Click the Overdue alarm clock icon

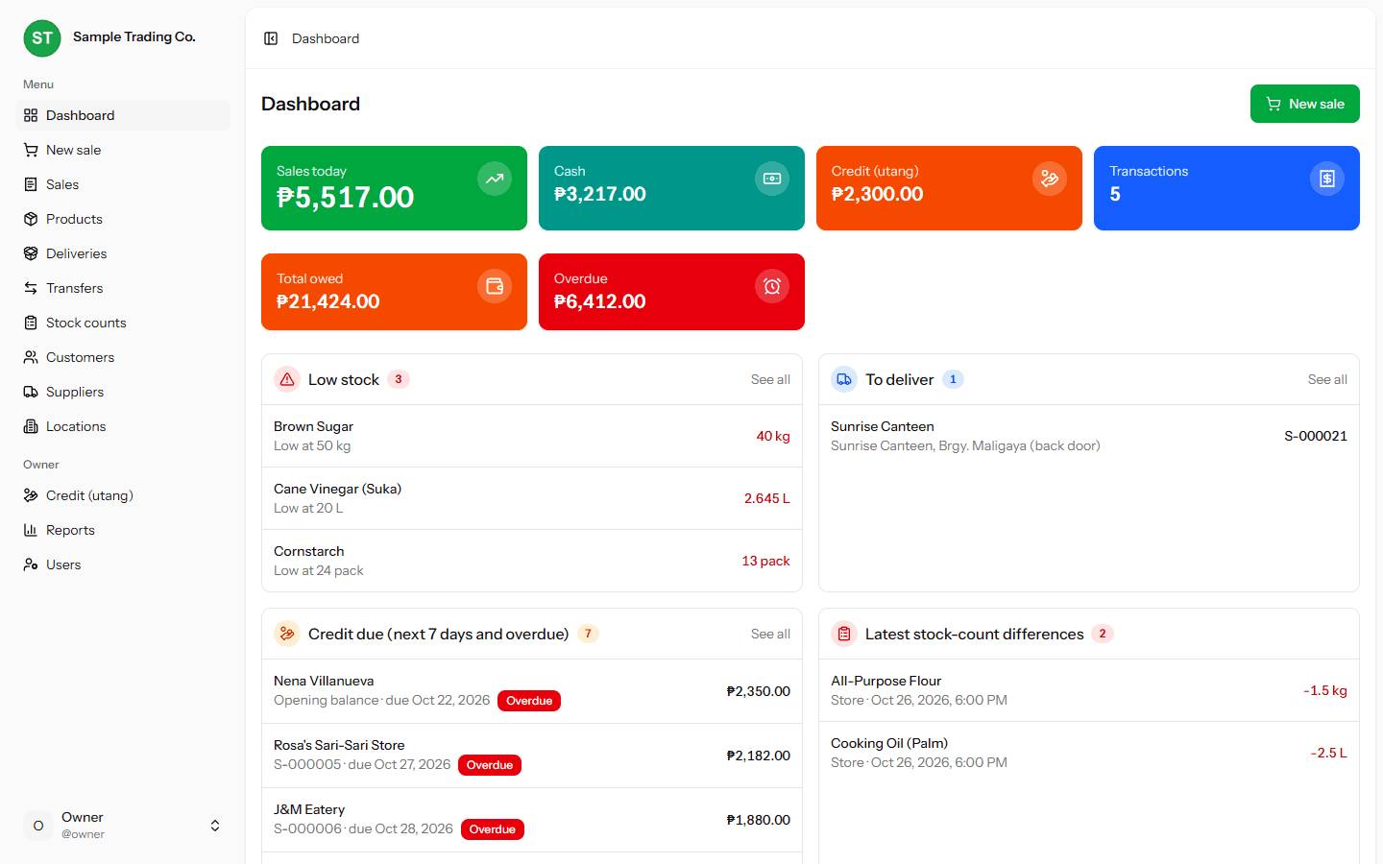[x=772, y=286]
